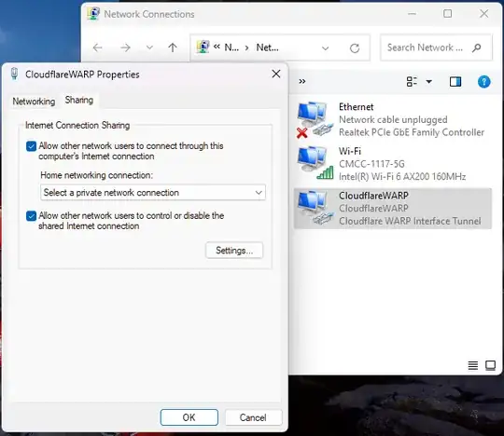Click the 'CMCC-1117-5G' network name
The width and height of the screenshot is (504, 436).
(371, 164)
